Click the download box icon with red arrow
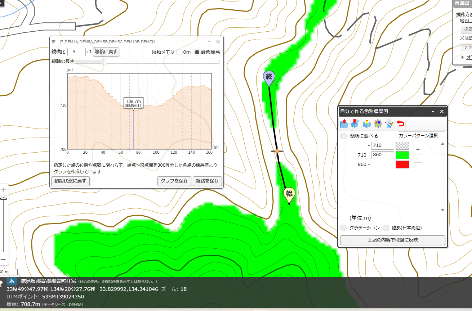This screenshot has height=311, width=472. 355,123
